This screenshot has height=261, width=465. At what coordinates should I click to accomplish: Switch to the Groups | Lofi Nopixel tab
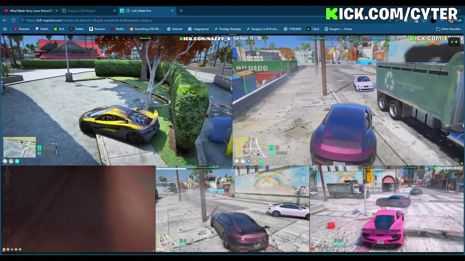tap(89, 11)
